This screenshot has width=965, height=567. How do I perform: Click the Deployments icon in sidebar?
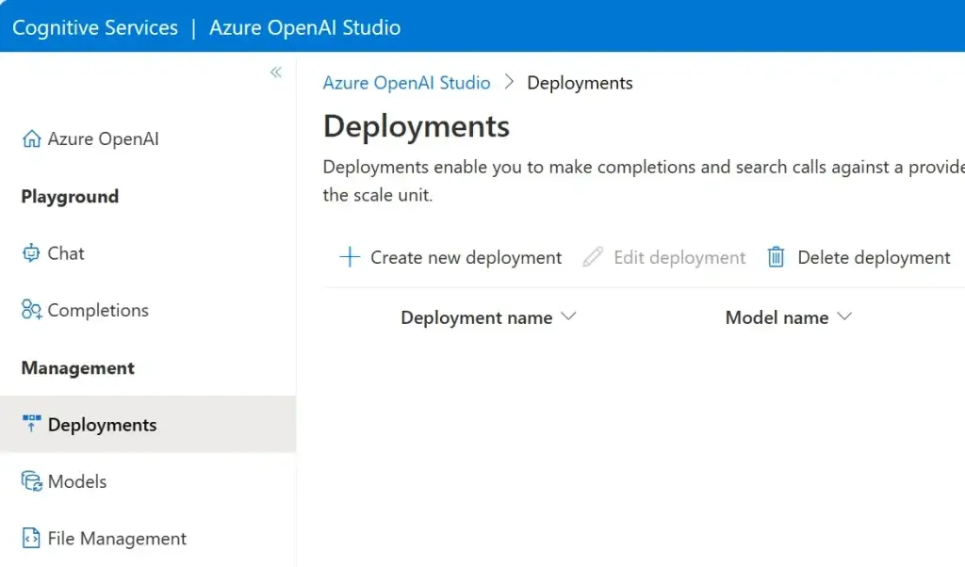[x=31, y=424]
